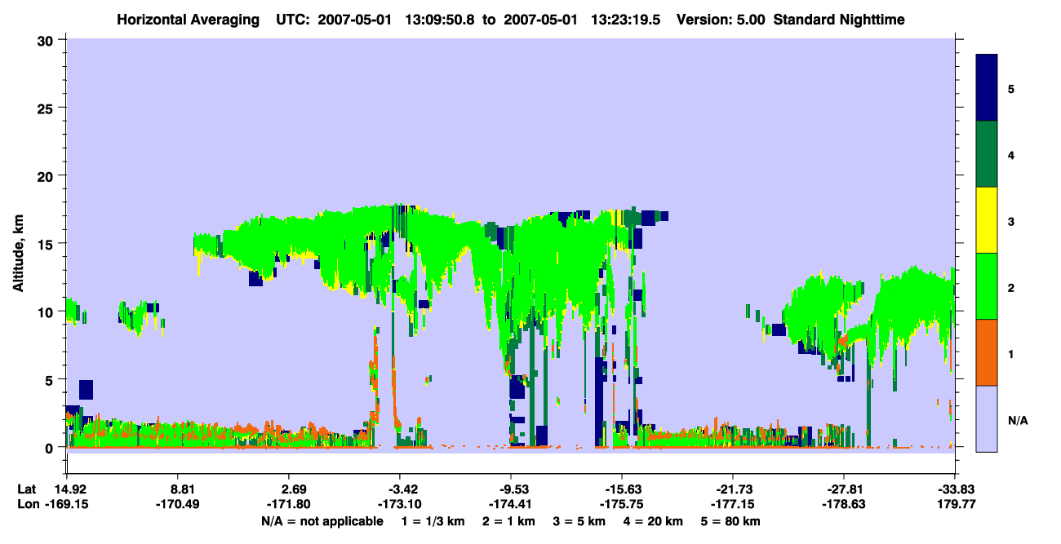Viewport: 1061px width, 544px height.
Task: Click longitude value -171.80
Action: (x=288, y=505)
